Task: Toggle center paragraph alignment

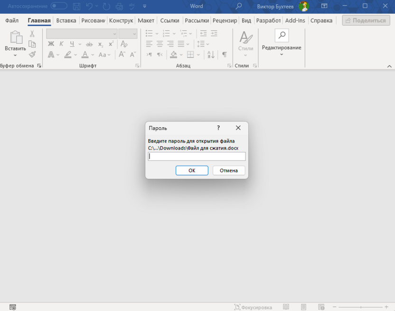Action: 161,44
